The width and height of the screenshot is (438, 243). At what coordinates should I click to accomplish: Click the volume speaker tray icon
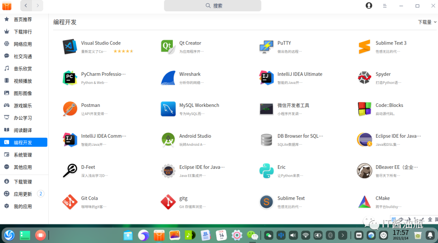(293, 235)
